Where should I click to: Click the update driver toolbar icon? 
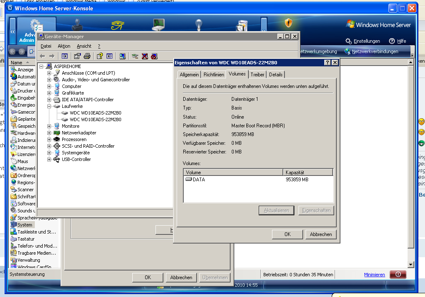point(135,56)
